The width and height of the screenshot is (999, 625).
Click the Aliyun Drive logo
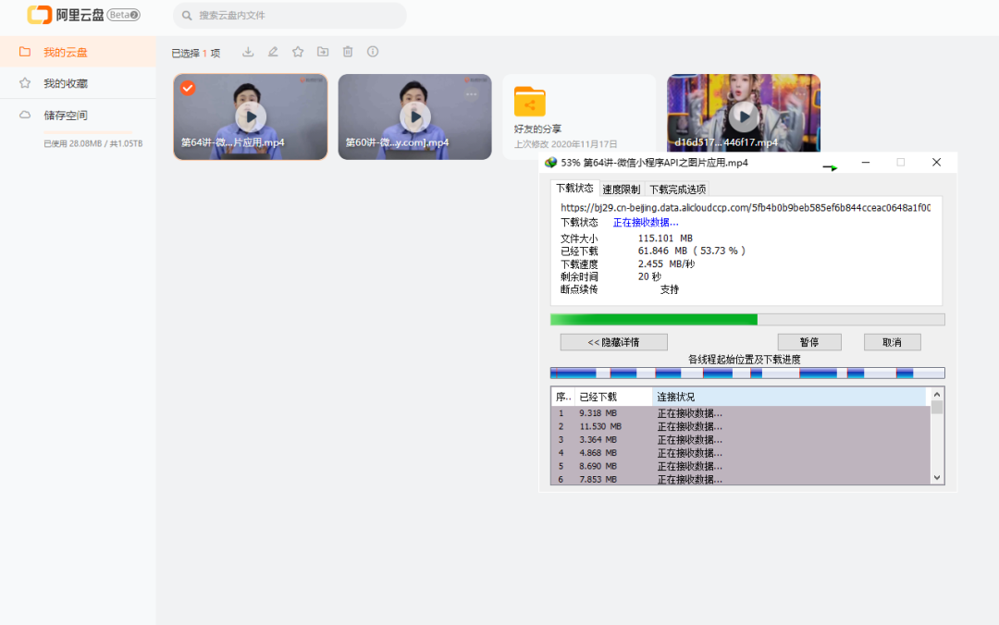[83, 15]
